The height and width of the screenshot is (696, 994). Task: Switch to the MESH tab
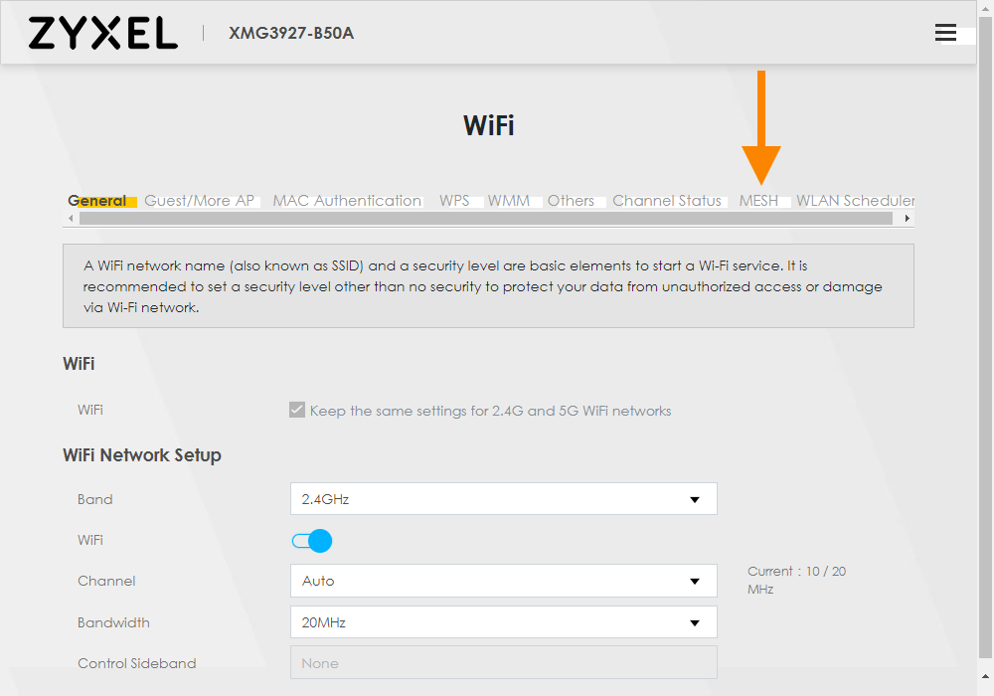758,201
